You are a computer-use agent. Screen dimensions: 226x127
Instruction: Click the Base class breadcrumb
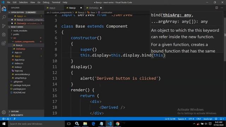(91, 13)
